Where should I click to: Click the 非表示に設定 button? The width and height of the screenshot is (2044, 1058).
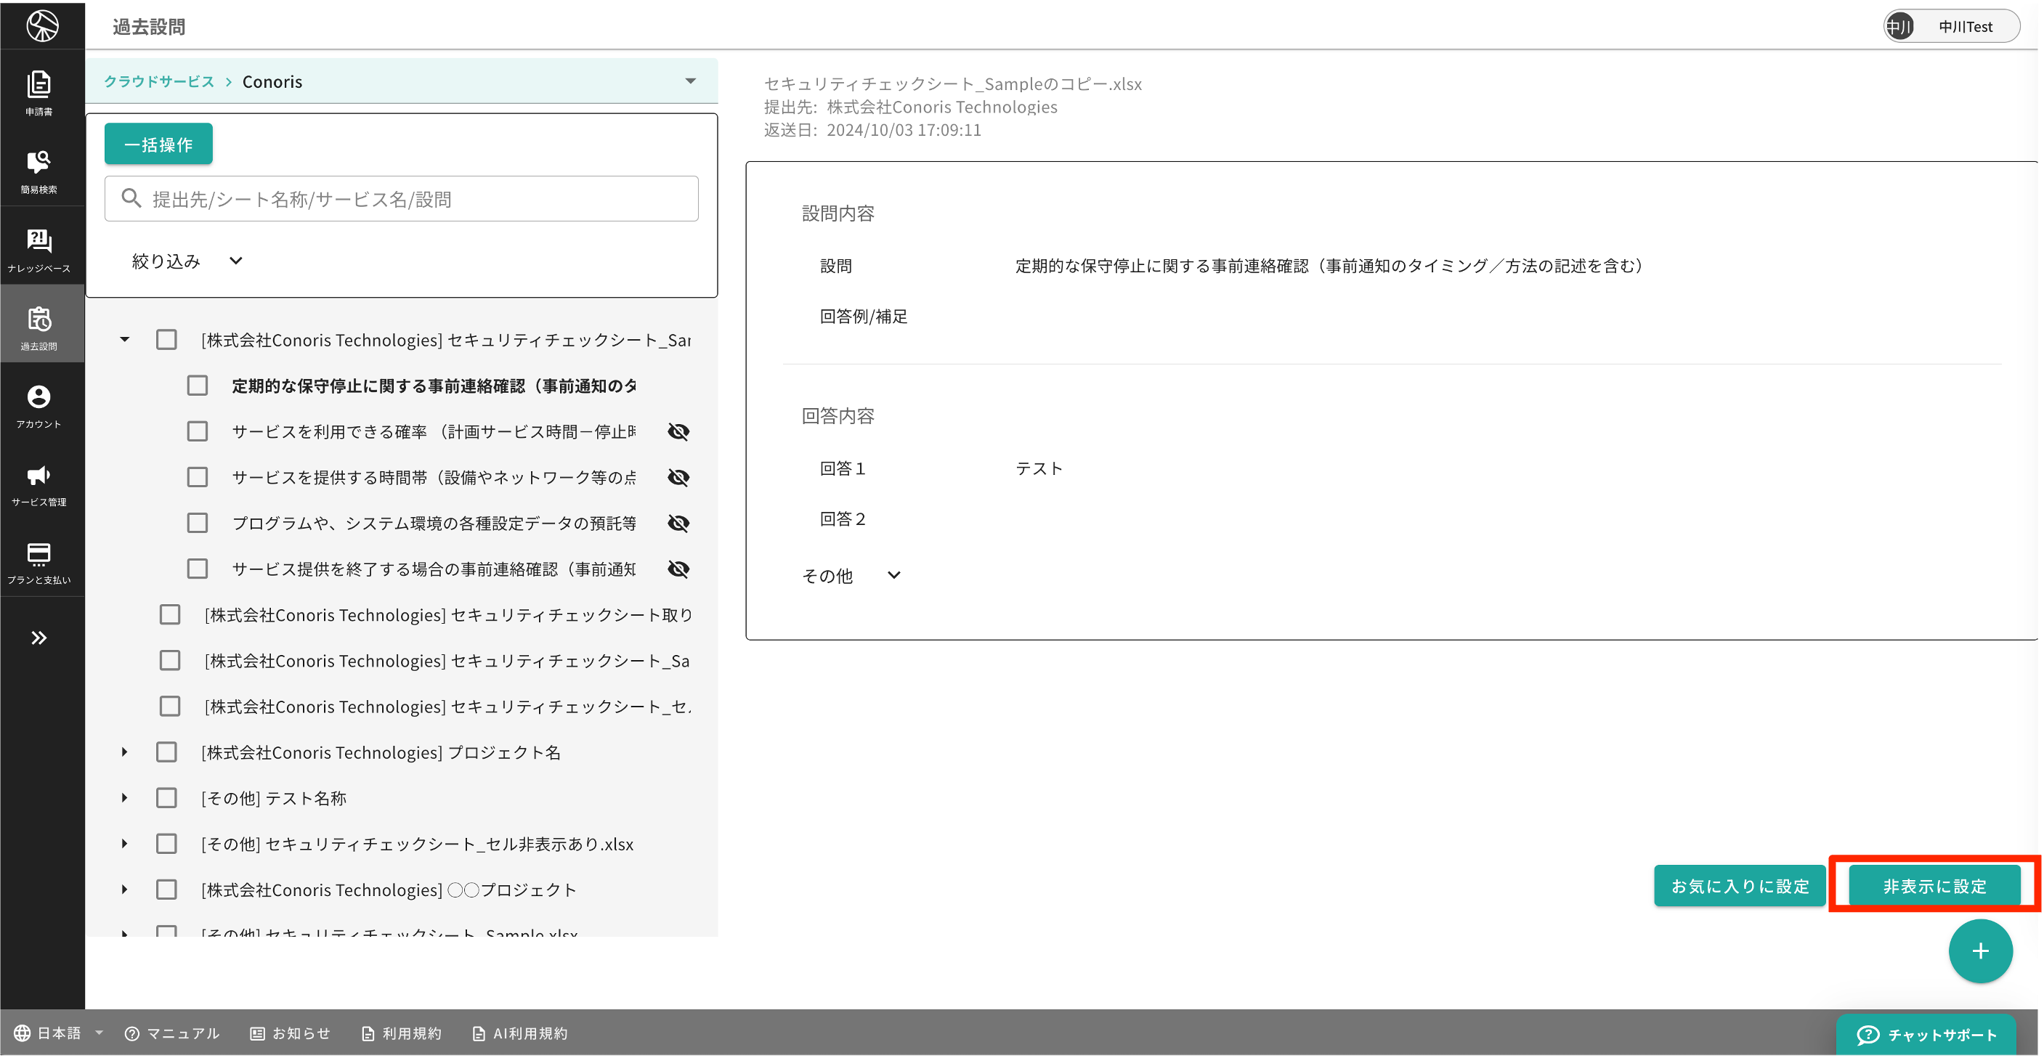tap(1934, 885)
